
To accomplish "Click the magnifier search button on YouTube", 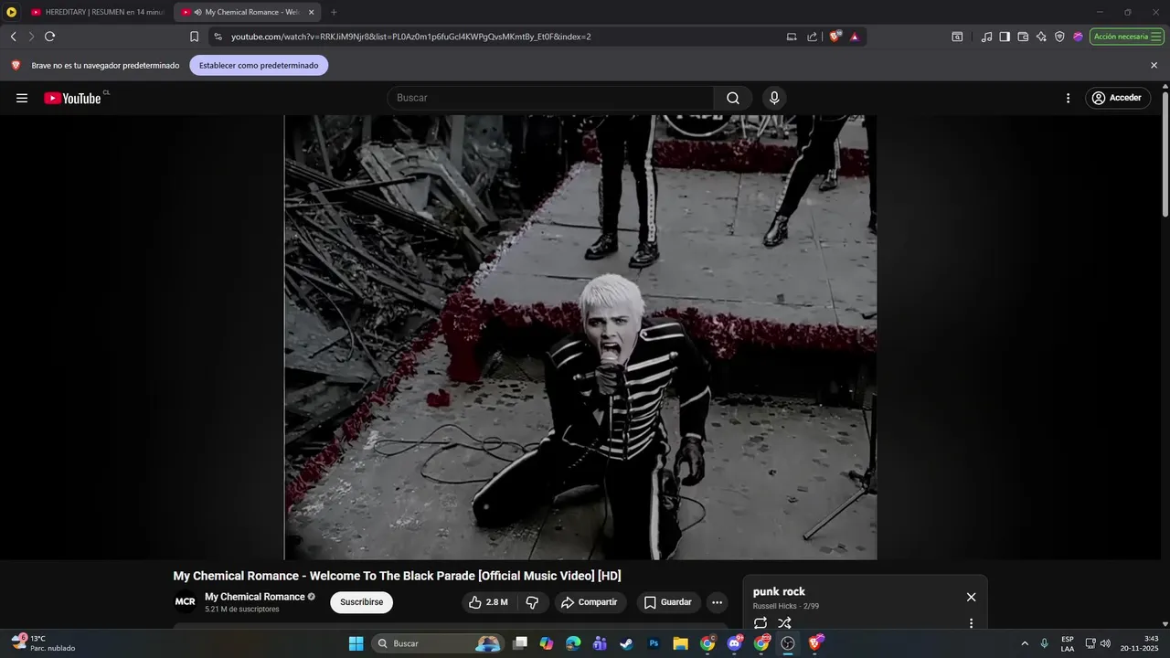I will (x=733, y=98).
